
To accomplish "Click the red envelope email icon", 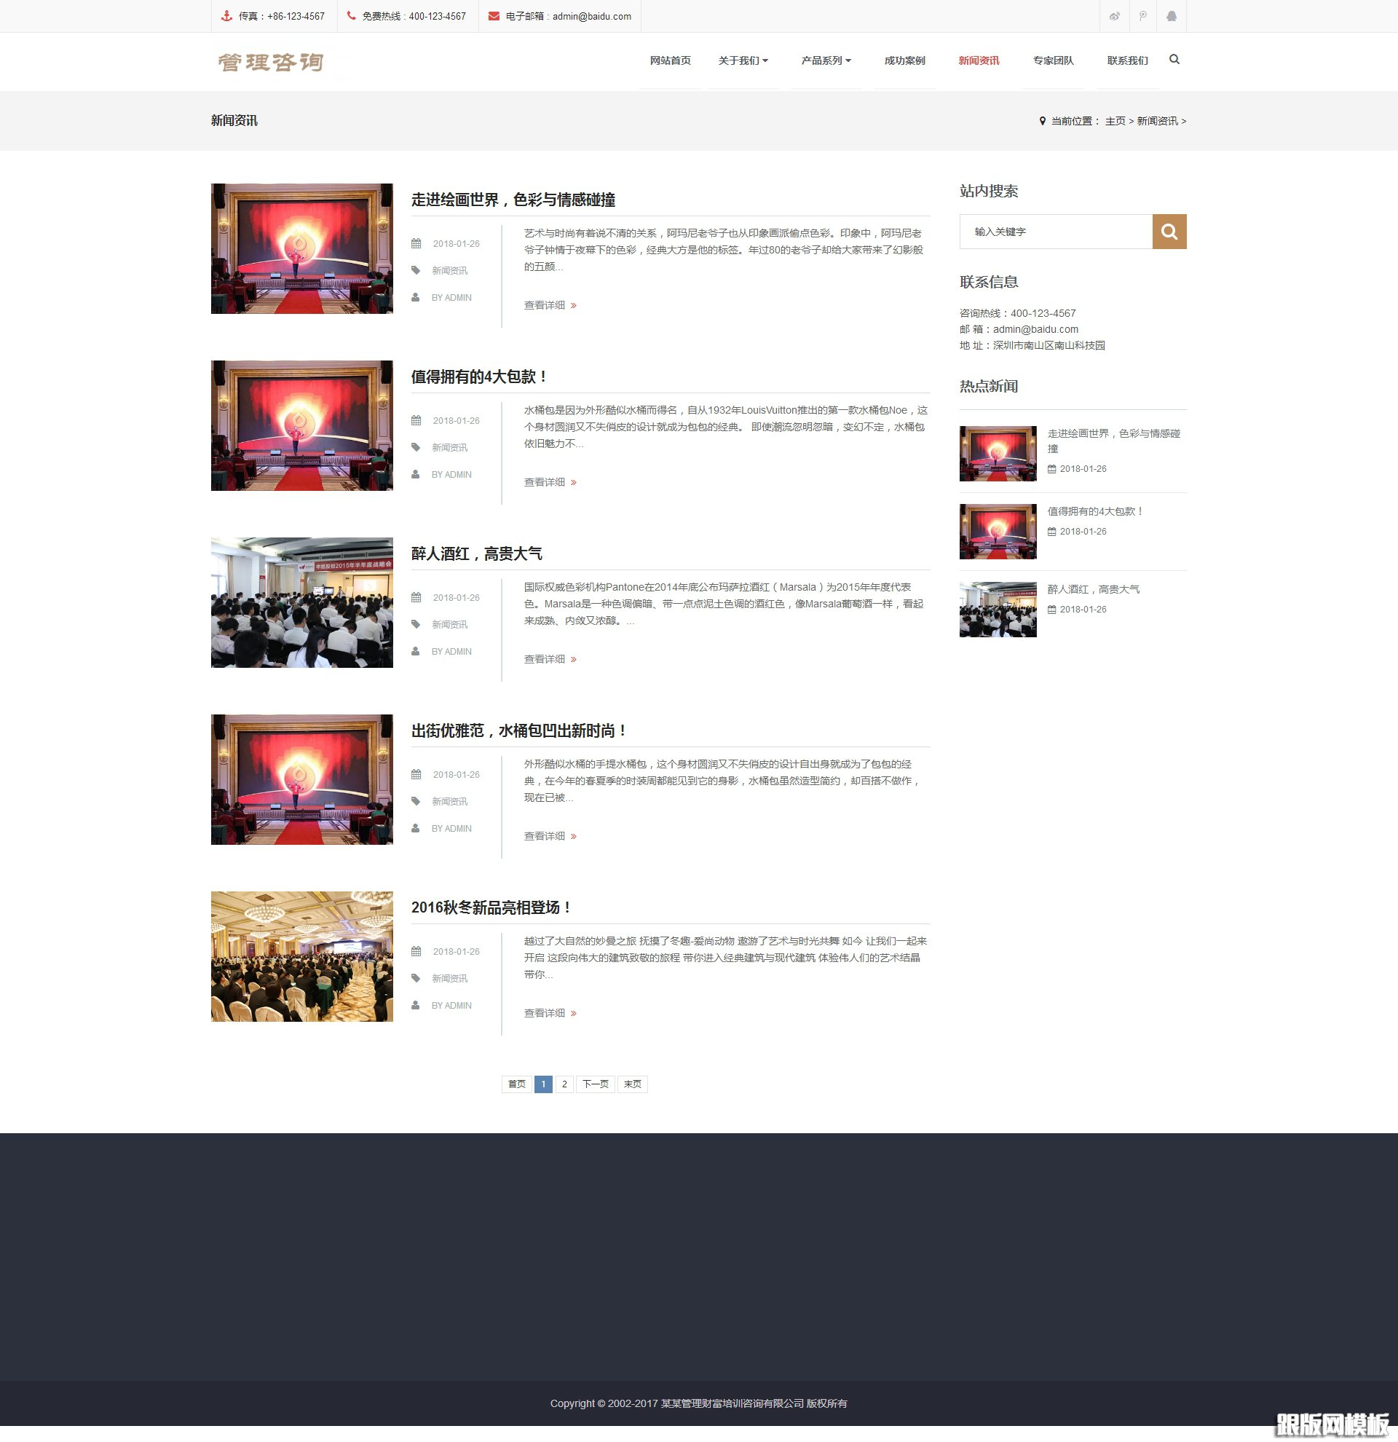I will pos(494,16).
